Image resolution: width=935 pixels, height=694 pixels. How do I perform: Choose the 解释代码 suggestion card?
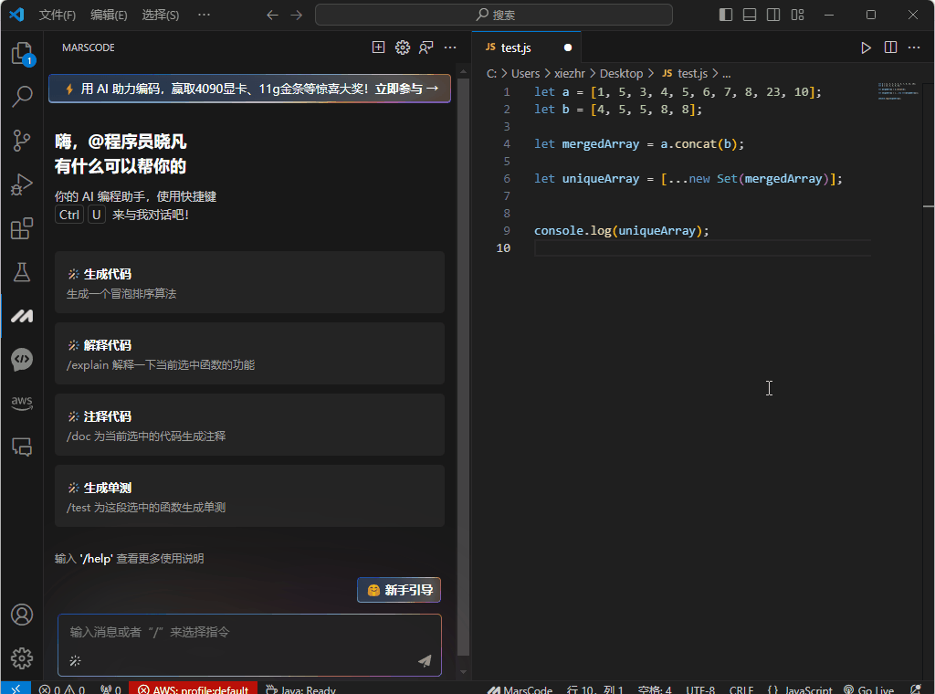[250, 353]
